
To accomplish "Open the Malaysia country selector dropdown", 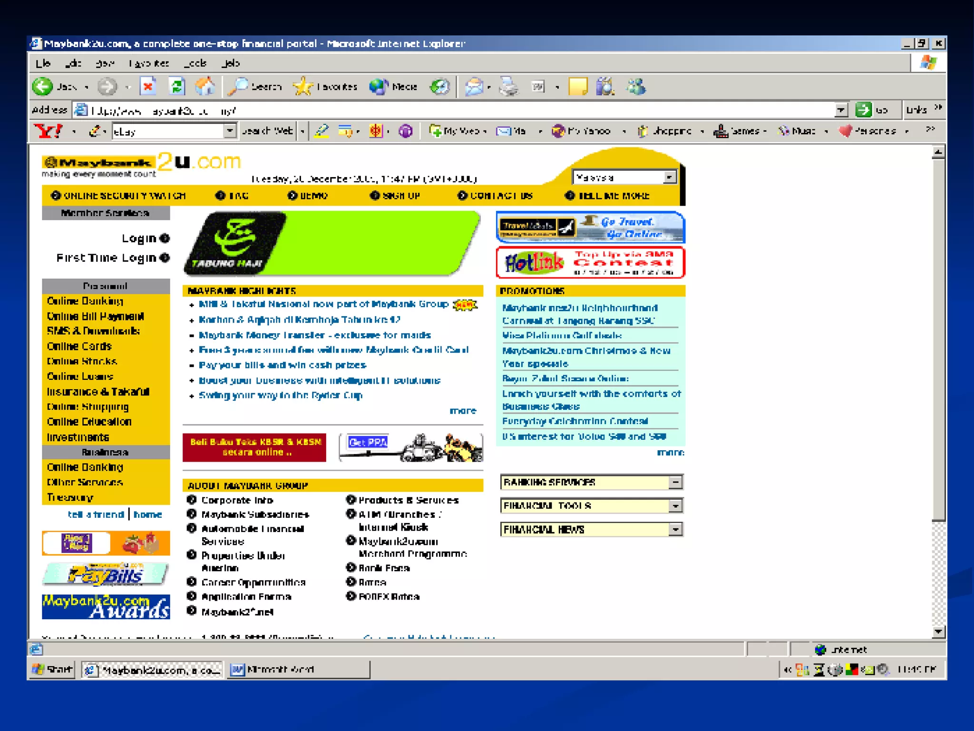I will click(x=669, y=178).
